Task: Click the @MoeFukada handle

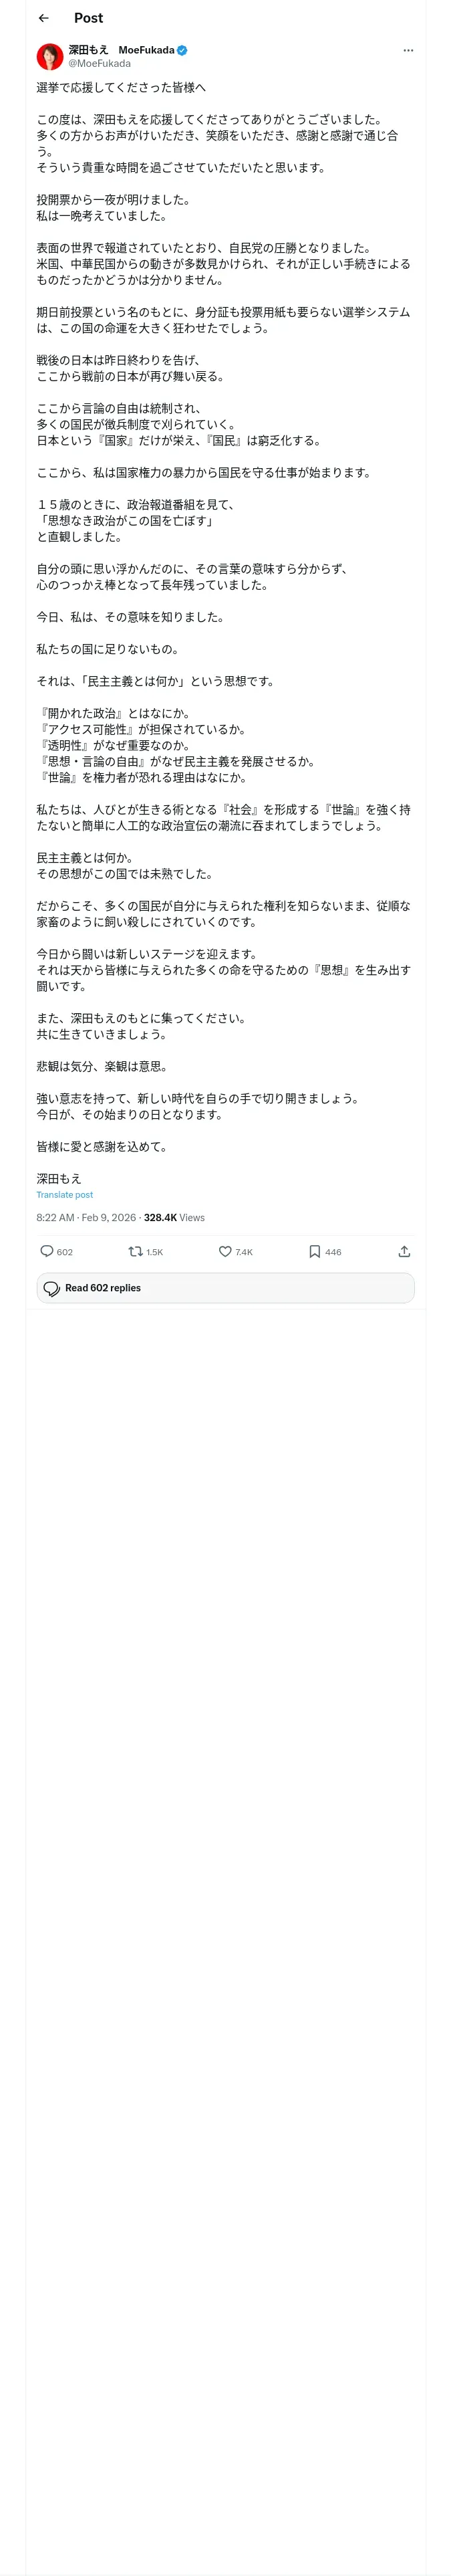Action: tap(99, 63)
